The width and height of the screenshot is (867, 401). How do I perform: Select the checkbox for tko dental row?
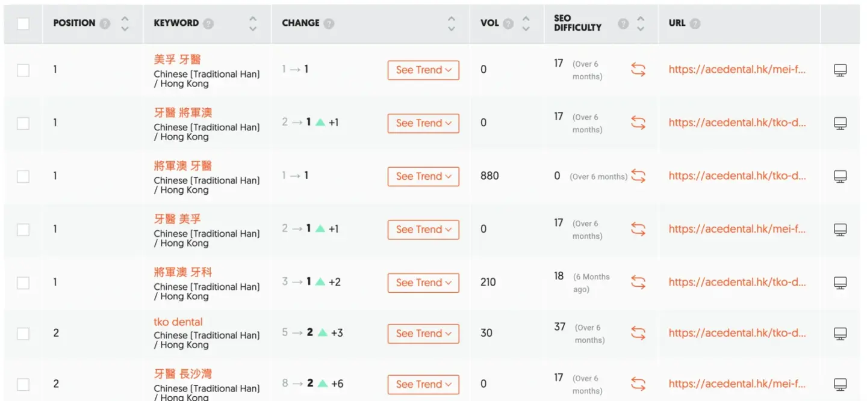pyautogui.click(x=23, y=334)
